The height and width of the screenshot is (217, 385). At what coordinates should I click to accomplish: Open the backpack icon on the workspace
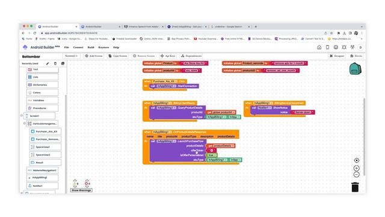click(355, 69)
